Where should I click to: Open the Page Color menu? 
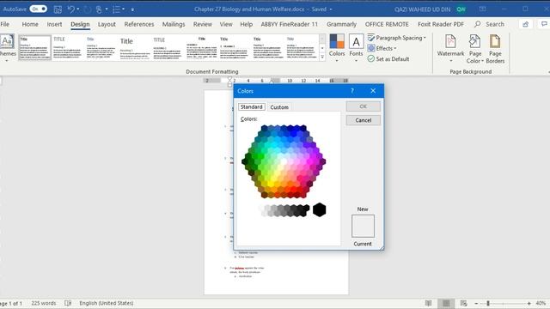coord(475,49)
